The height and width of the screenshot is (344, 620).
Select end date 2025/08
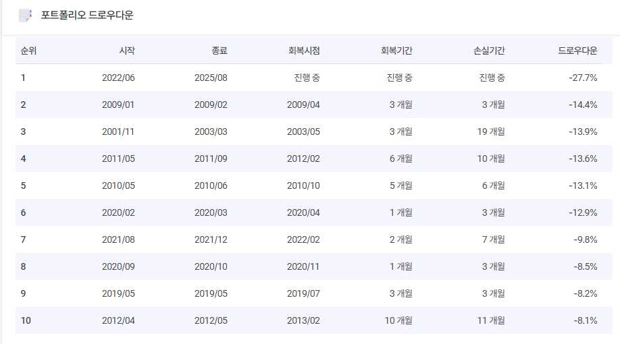[x=211, y=78]
